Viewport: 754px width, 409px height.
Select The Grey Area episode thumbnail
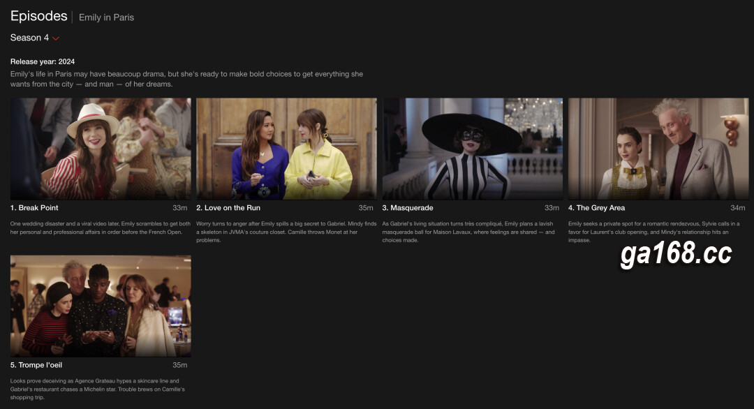pos(658,149)
